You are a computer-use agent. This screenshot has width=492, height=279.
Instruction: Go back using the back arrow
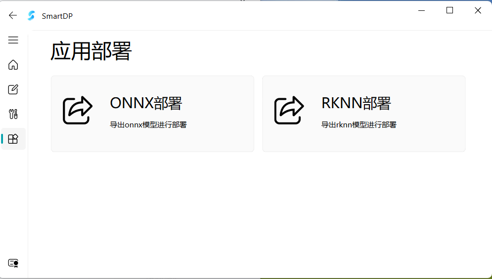pyautogui.click(x=13, y=15)
